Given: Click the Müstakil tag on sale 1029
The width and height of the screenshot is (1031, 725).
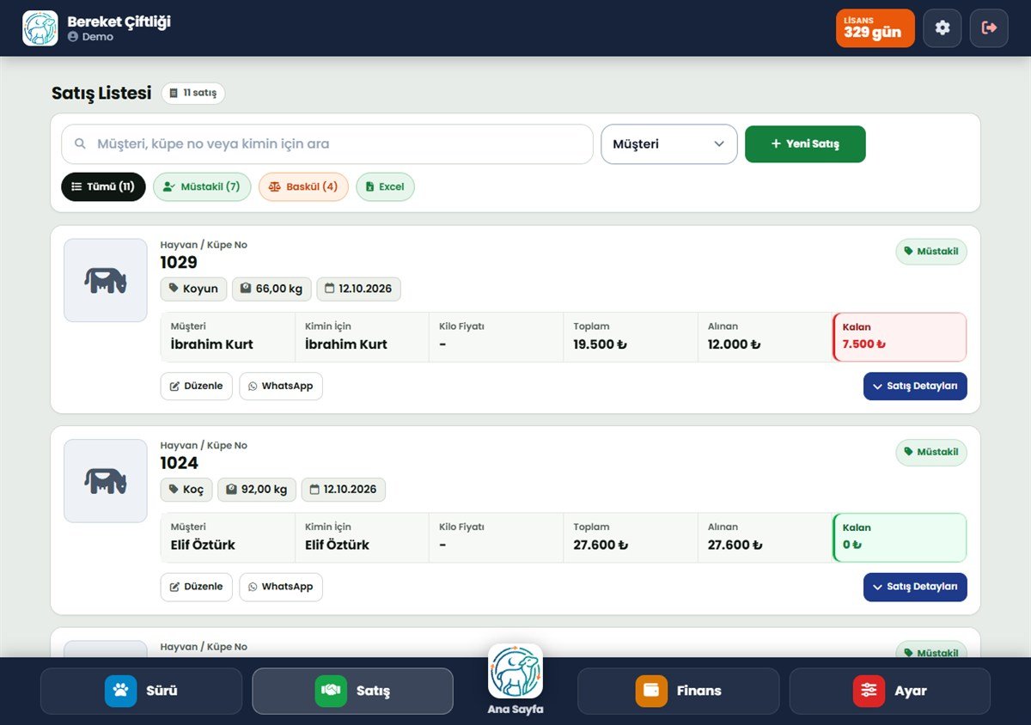Looking at the screenshot, I should 931,252.
